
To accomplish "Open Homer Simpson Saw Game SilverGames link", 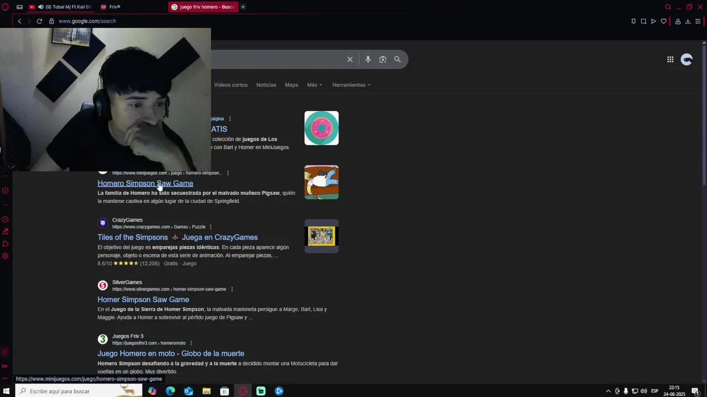I will tap(143, 299).
